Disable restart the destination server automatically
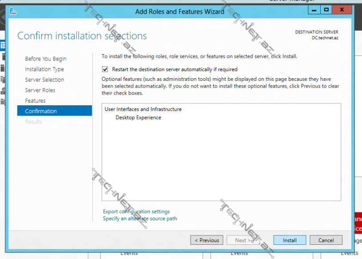Image resolution: width=362 pixels, height=259 pixels. [x=105, y=69]
